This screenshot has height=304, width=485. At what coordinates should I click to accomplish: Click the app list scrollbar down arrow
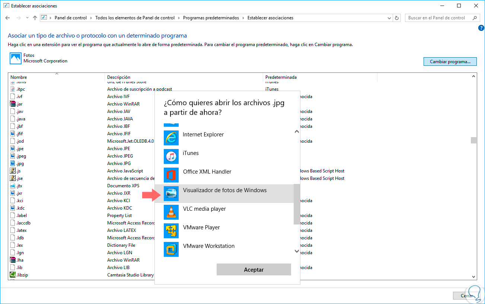click(297, 251)
